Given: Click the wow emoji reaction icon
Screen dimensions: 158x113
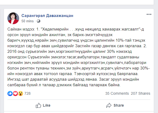Looking at the screenshot, I should coord(21,93).
